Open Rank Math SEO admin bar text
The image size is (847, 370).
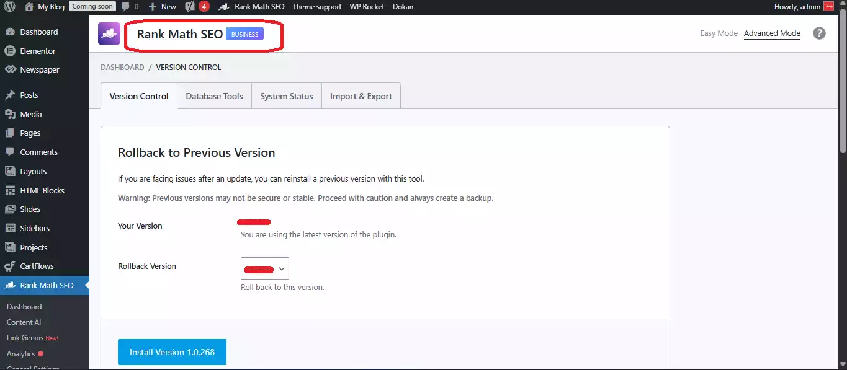[x=259, y=7]
